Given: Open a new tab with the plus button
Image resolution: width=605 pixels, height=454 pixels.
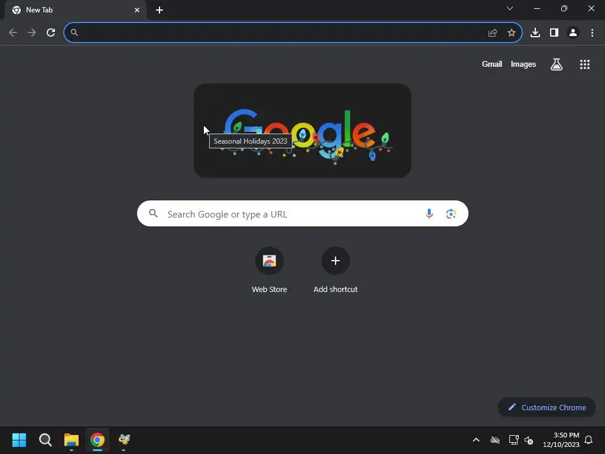Looking at the screenshot, I should click(160, 11).
